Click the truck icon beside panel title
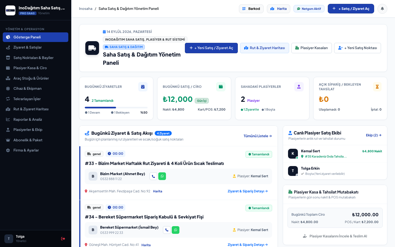Viewport: 395px width, 247px height. coord(92,48)
